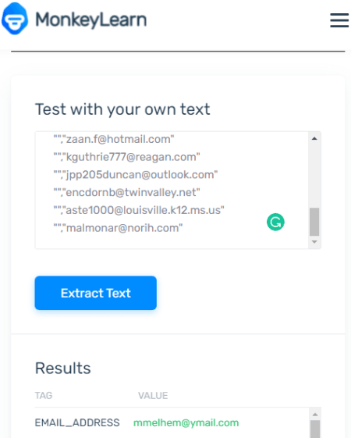Open the hamburger navigation menu
351x438 pixels.
(339, 20)
